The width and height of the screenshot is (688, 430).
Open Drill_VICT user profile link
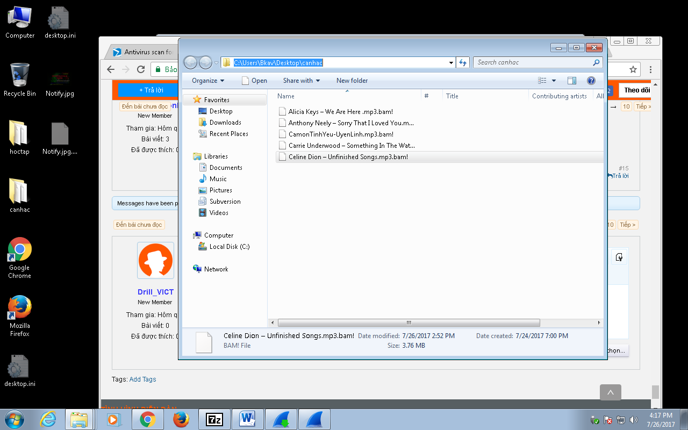[x=155, y=292]
